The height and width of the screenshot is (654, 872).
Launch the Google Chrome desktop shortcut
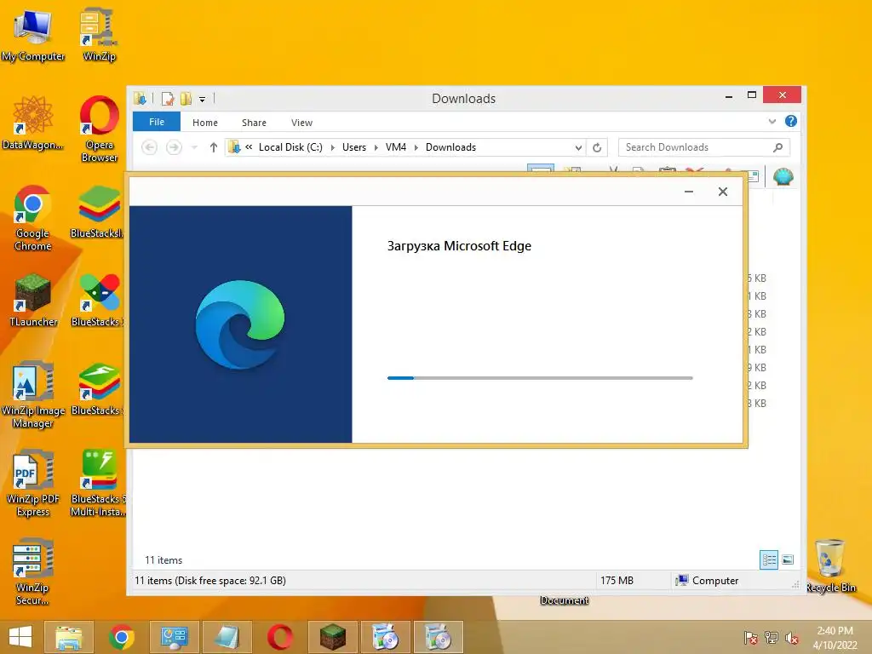(33, 218)
